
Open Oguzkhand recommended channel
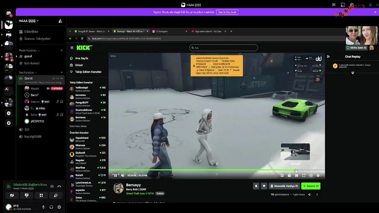(x=87, y=139)
